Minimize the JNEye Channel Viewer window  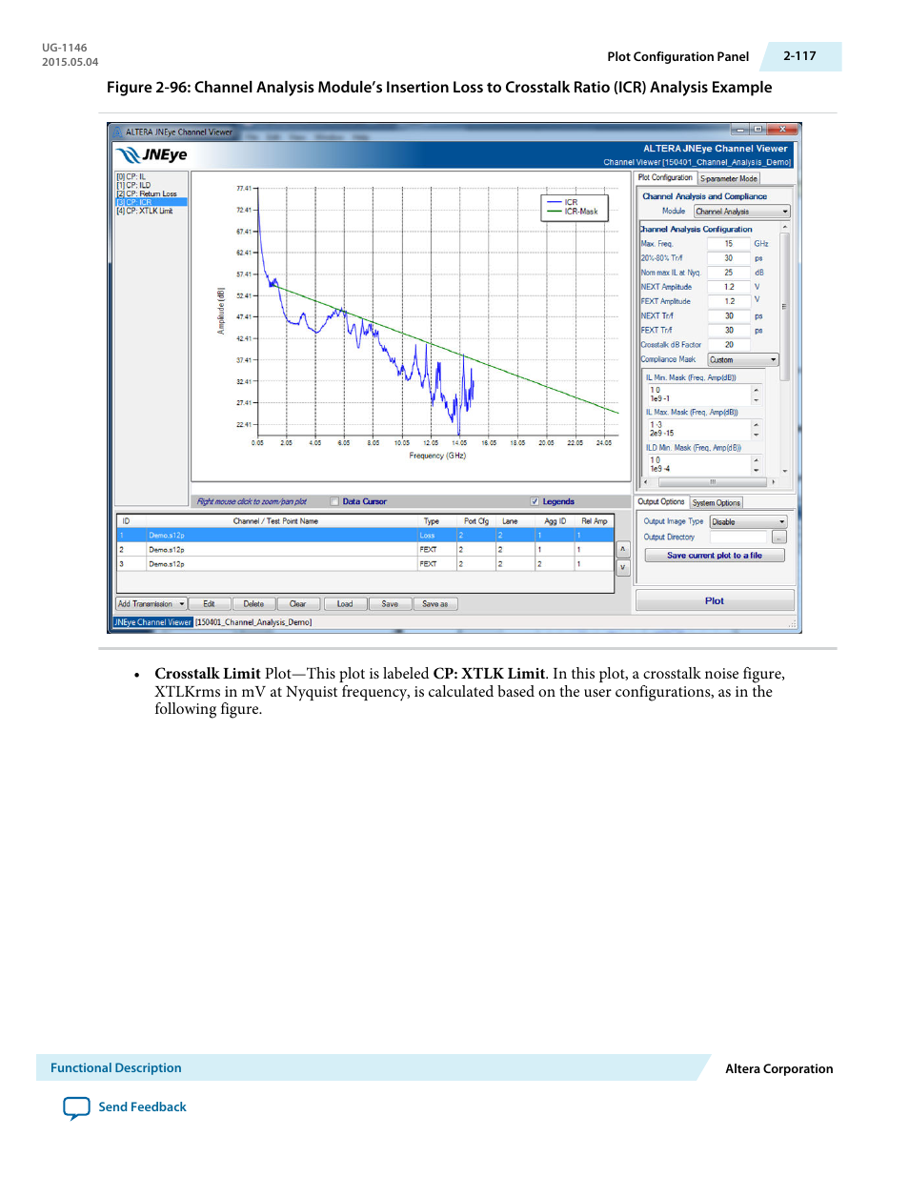coord(739,129)
